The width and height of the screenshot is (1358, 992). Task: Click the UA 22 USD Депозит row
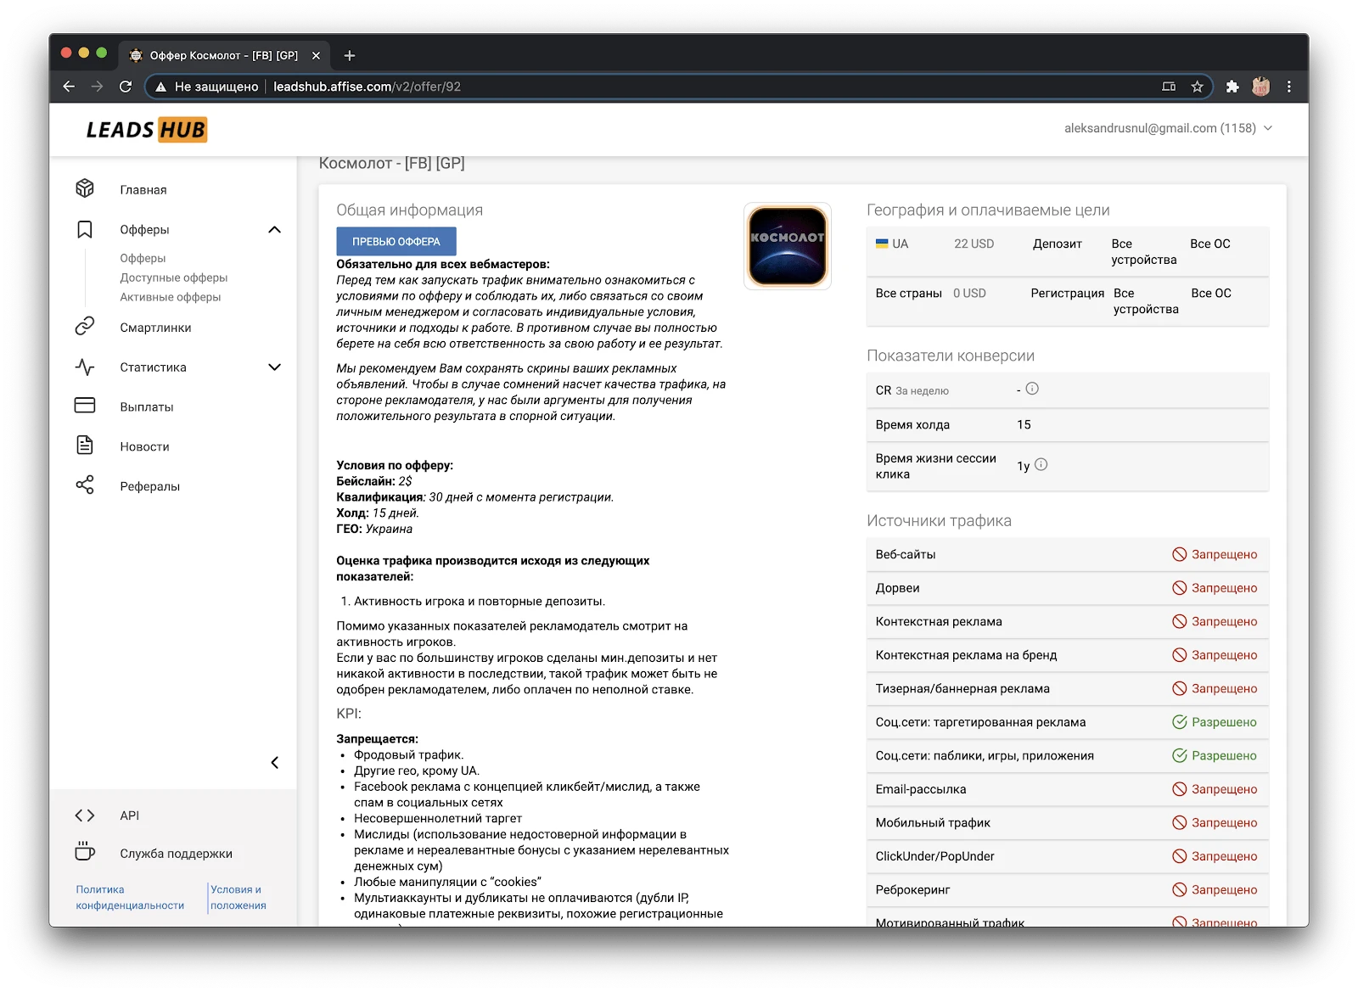1068,251
